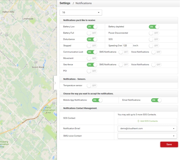Turn off Battery Low notification
Image resolution: width=180 pixels, height=160 pixels.
pos(92,27)
